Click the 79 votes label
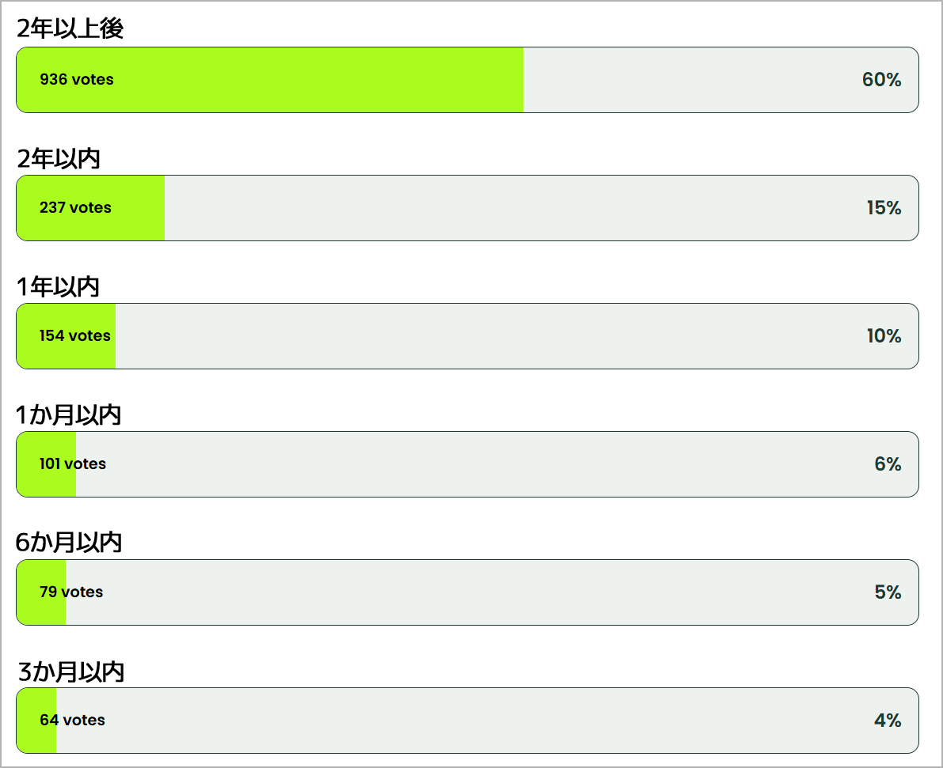This screenshot has width=943, height=768. pyautogui.click(x=71, y=592)
